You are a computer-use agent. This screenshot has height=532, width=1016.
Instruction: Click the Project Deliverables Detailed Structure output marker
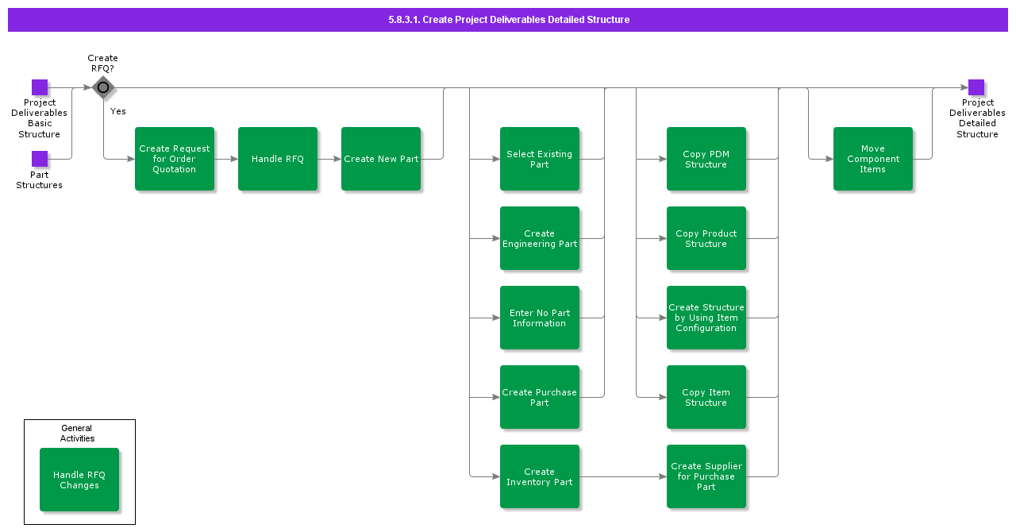(977, 87)
